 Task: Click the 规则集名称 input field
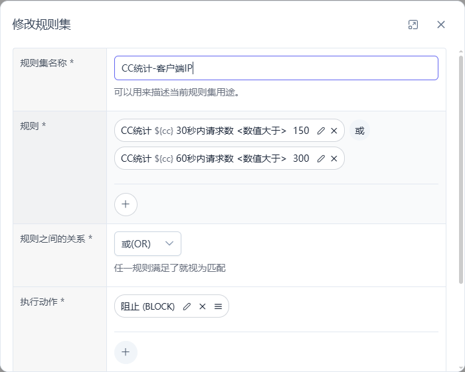click(276, 68)
